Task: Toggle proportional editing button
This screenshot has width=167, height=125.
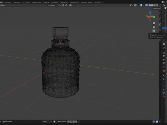Action: [70, 5]
